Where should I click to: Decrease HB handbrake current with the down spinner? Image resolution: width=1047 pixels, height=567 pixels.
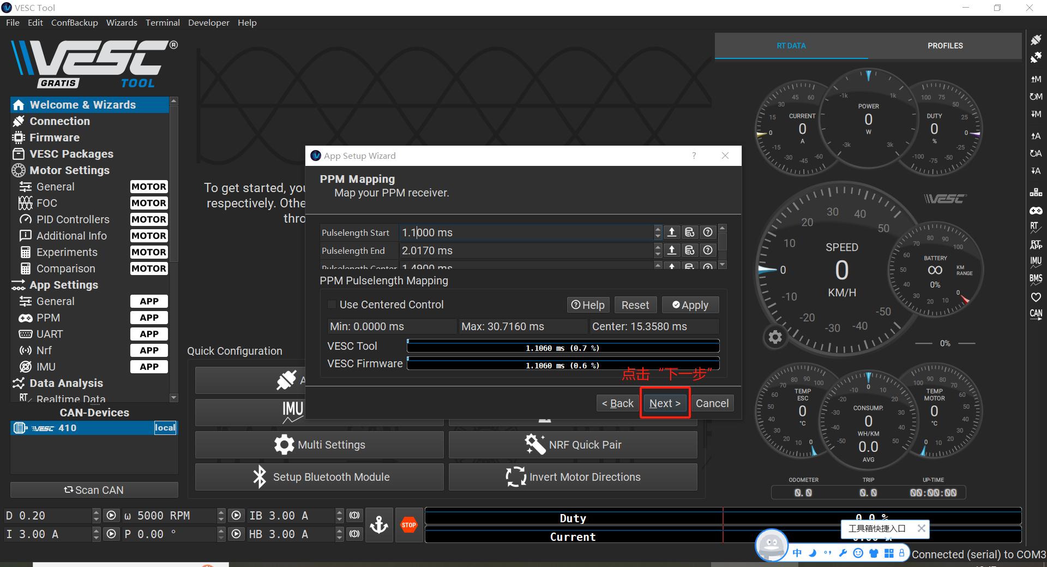[x=339, y=538]
